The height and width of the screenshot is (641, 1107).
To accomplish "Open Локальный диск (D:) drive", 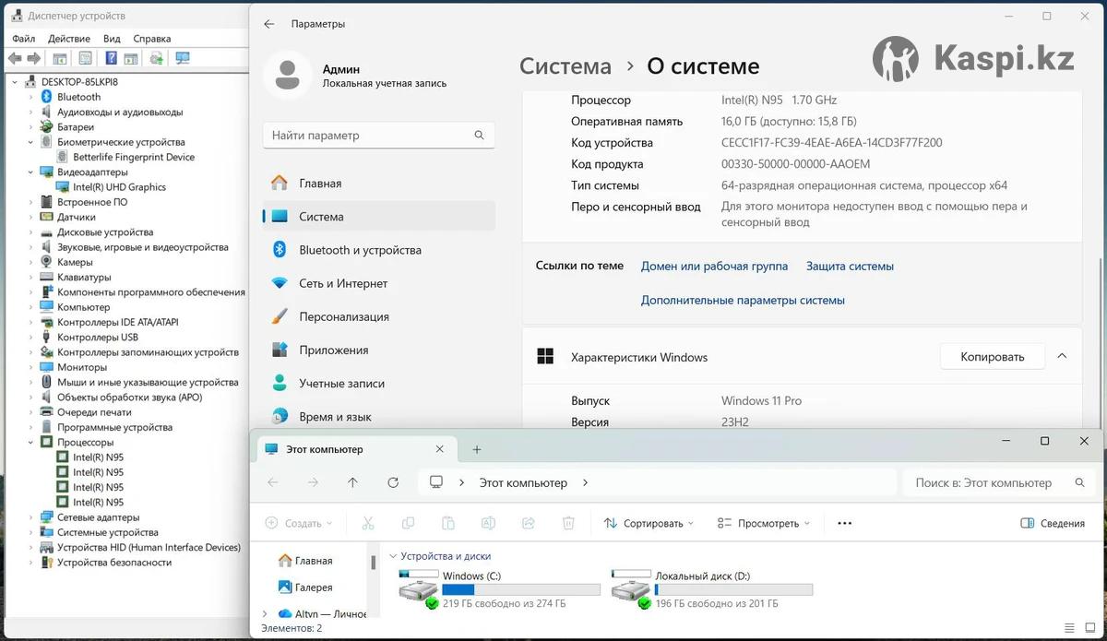I will 711,588.
